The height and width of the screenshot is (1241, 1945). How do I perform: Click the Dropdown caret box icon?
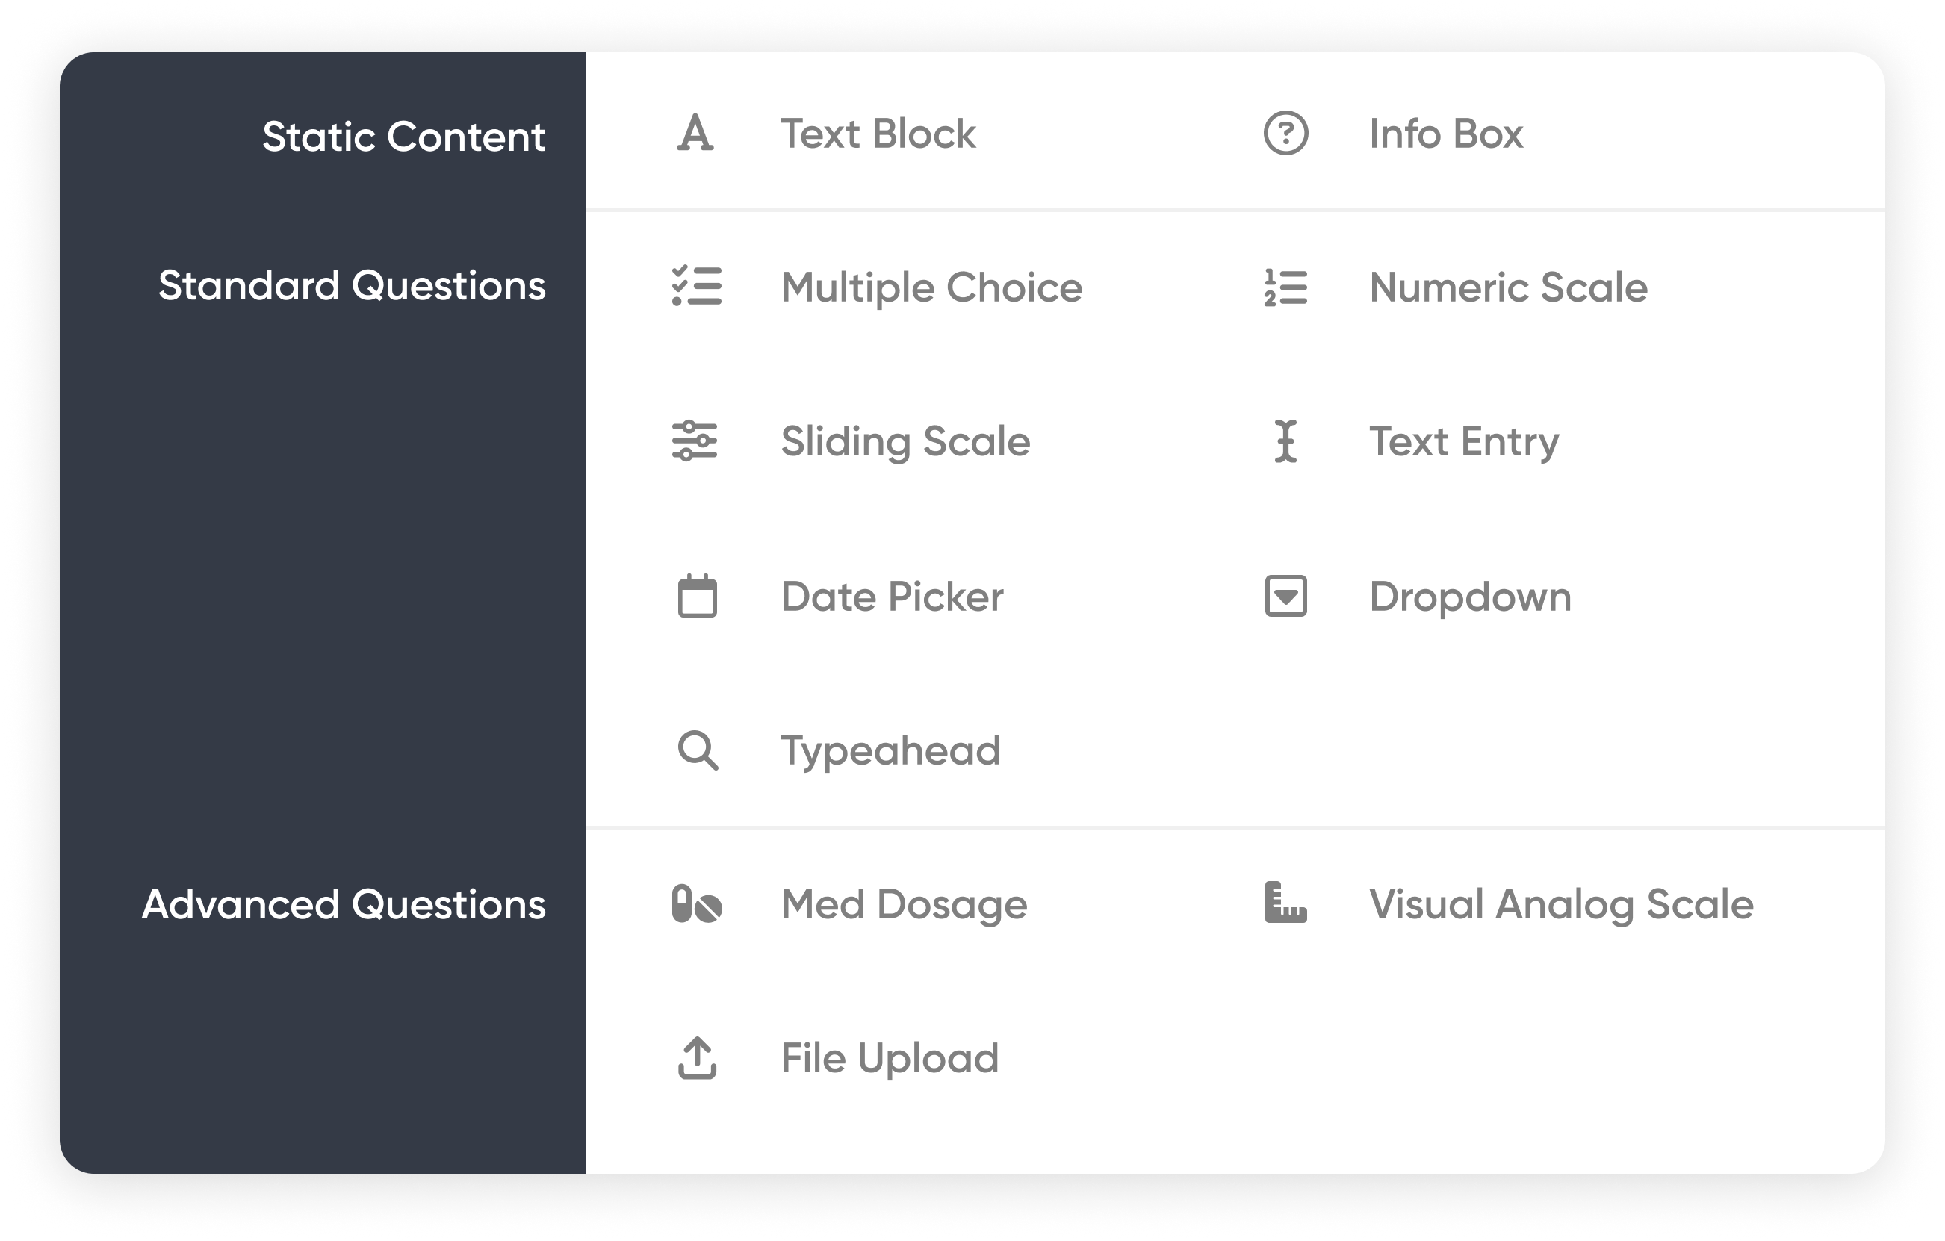(x=1285, y=596)
